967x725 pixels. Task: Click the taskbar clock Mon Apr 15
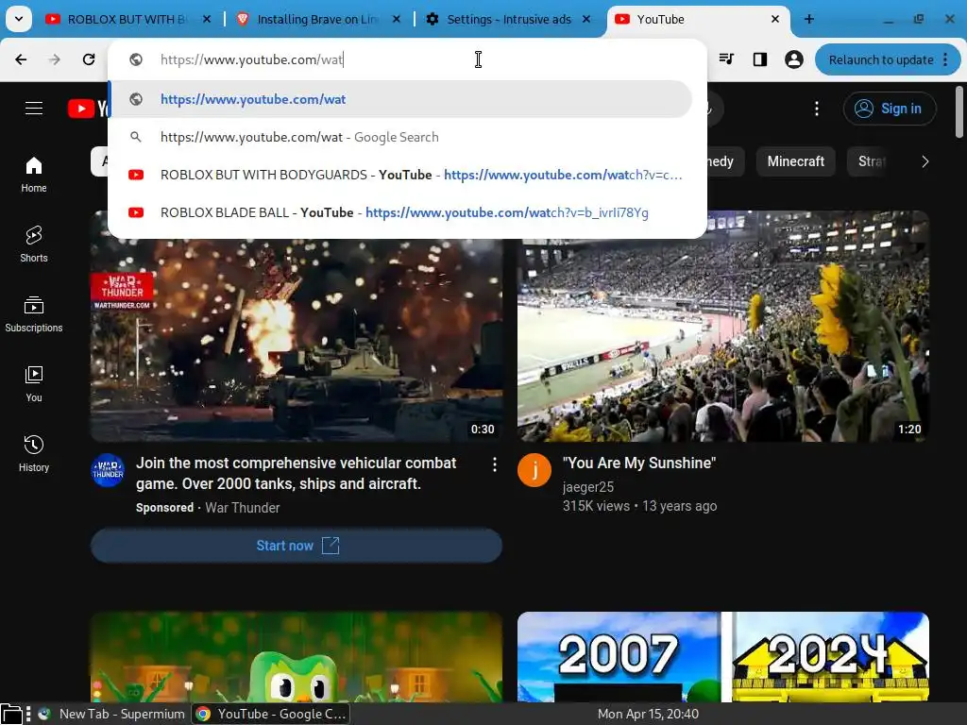pos(648,714)
